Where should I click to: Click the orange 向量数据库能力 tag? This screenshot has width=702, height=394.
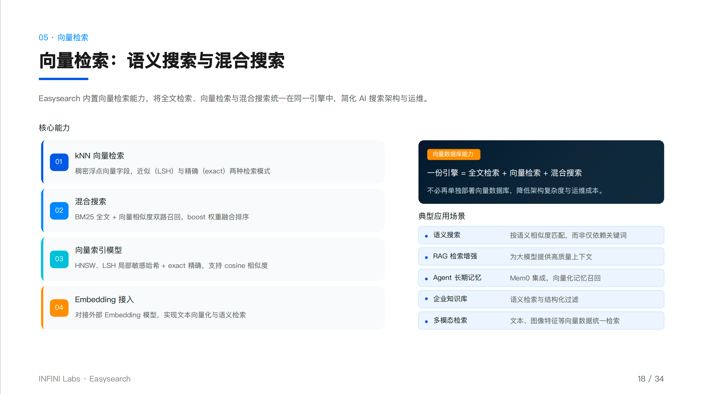[453, 154]
